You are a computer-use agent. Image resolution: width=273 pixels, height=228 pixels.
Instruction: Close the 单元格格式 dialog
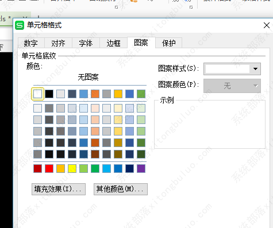267,25
